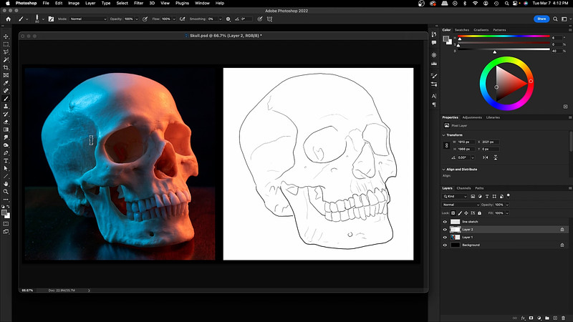Collapse Align and Distribute section
Viewport: 573px width, 322px height.
point(443,170)
